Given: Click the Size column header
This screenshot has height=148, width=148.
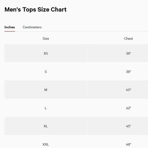Looking at the screenshot, I should point(46,39).
